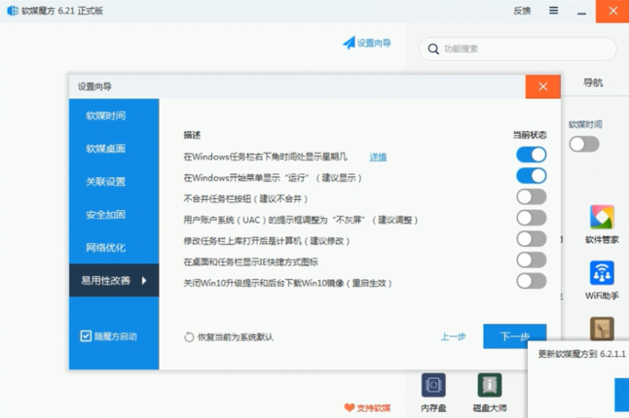The height and width of the screenshot is (418, 629).
Task: Open the hamburger menu icon
Action: pyautogui.click(x=554, y=11)
